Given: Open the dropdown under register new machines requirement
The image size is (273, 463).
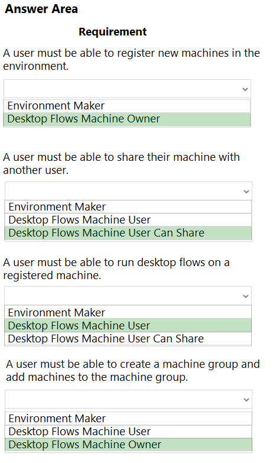Looking at the screenshot, I should 127,89.
